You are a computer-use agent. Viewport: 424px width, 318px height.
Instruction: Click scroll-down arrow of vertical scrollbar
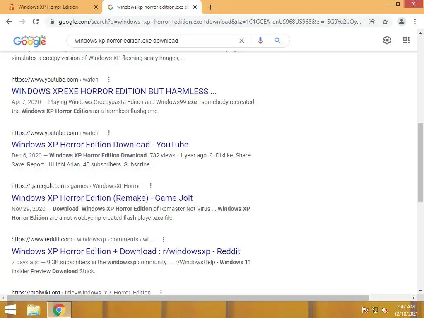420,291
